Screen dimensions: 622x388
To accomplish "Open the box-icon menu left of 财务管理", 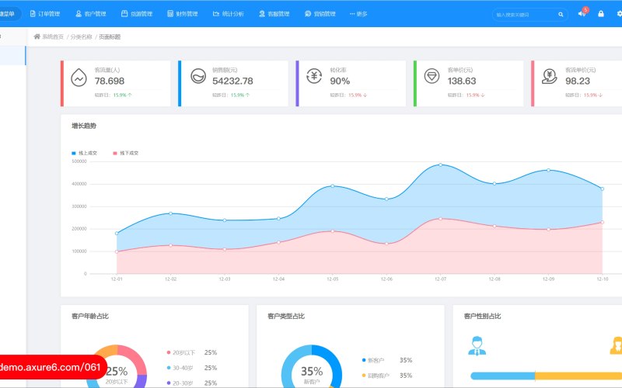I will click(137, 14).
